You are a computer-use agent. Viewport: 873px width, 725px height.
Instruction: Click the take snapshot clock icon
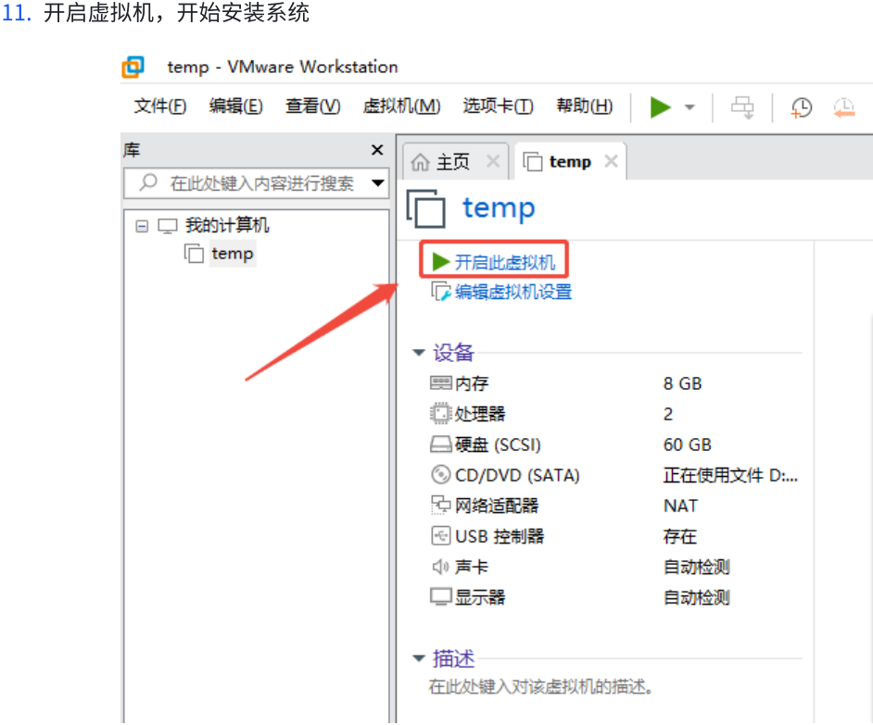[x=802, y=107]
